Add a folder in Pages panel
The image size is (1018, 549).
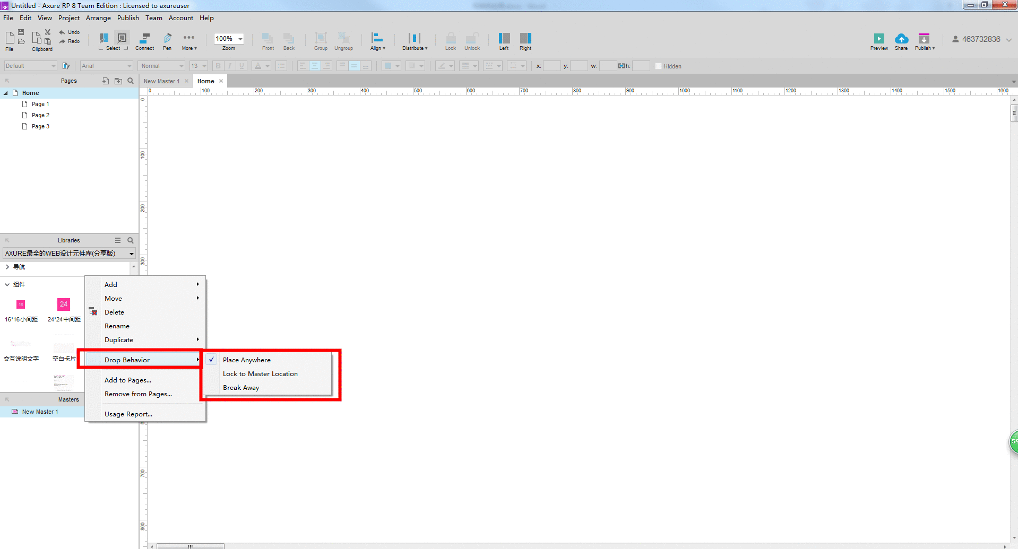(x=118, y=81)
